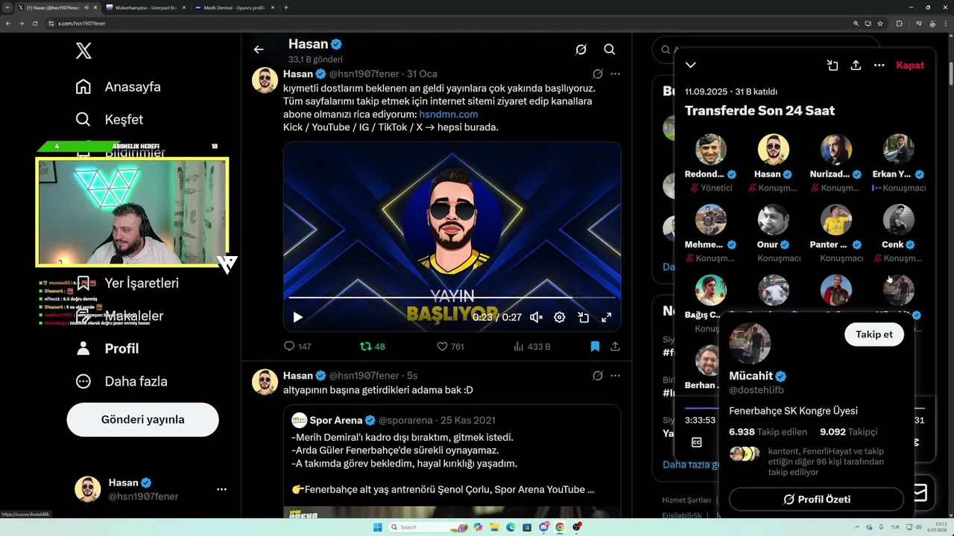
Task: Open the browser extensions icon
Action: pyautogui.click(x=899, y=23)
